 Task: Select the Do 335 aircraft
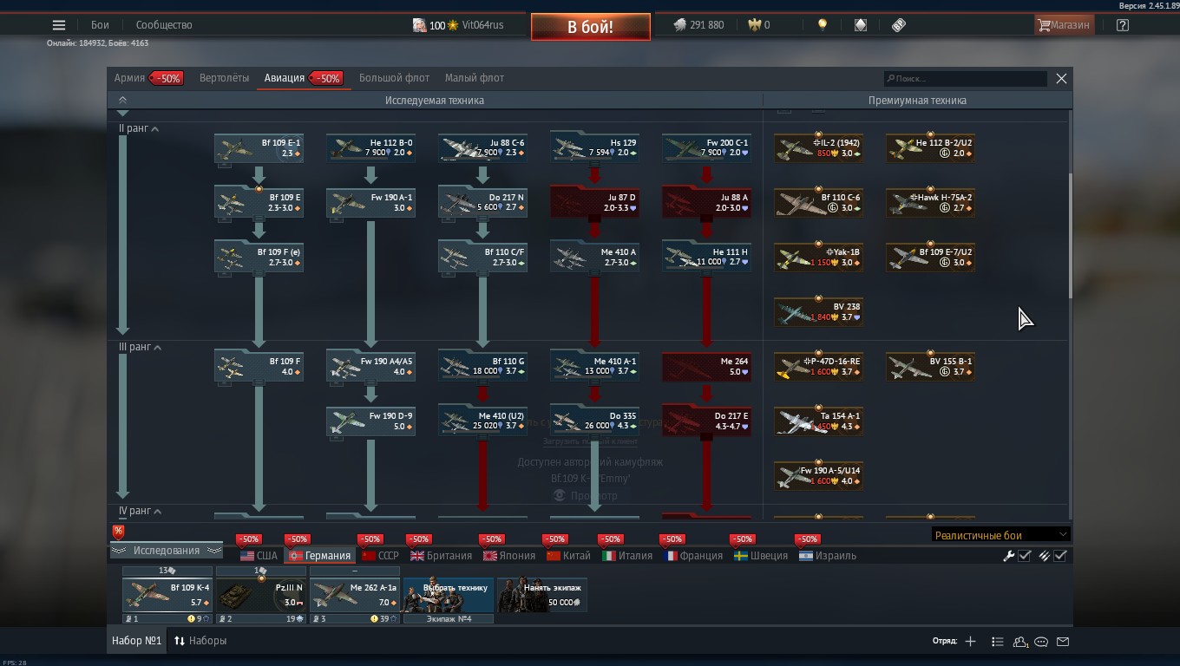click(x=594, y=421)
